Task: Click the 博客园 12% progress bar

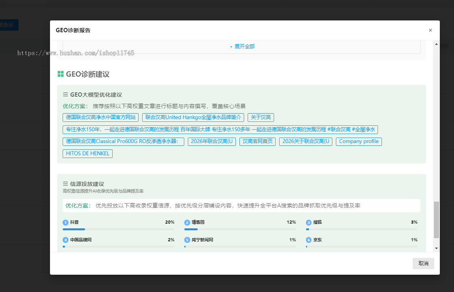Action: [240, 229]
